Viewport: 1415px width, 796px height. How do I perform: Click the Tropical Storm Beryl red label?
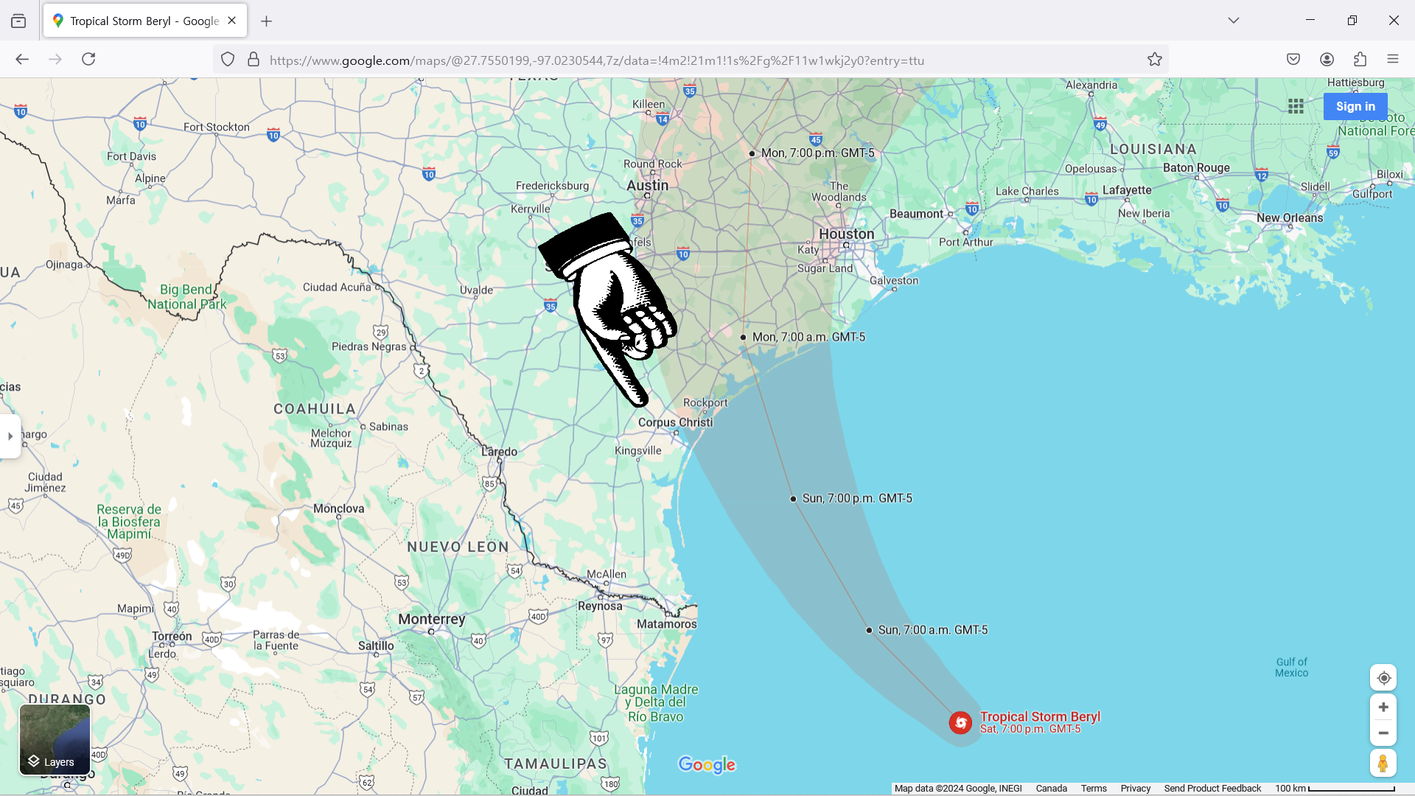[1040, 717]
